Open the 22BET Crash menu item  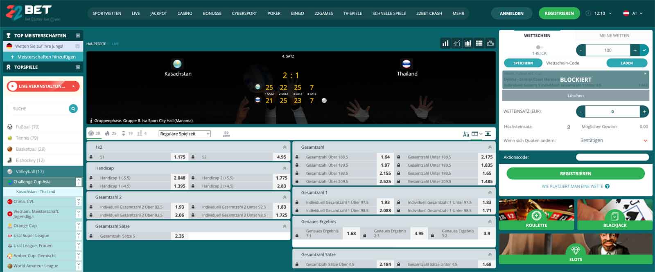(429, 13)
